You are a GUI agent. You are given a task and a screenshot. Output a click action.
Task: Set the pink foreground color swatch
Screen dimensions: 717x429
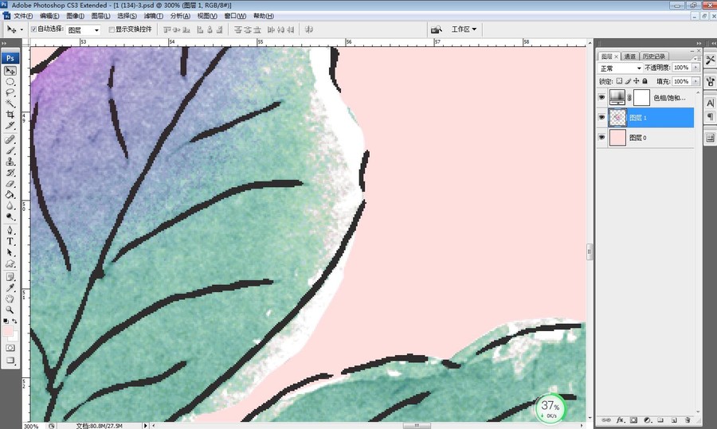[8, 332]
